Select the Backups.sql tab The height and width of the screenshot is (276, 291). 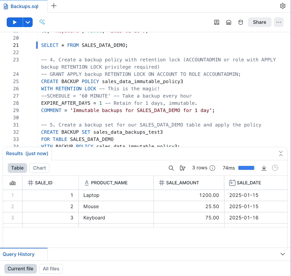coord(24,6)
